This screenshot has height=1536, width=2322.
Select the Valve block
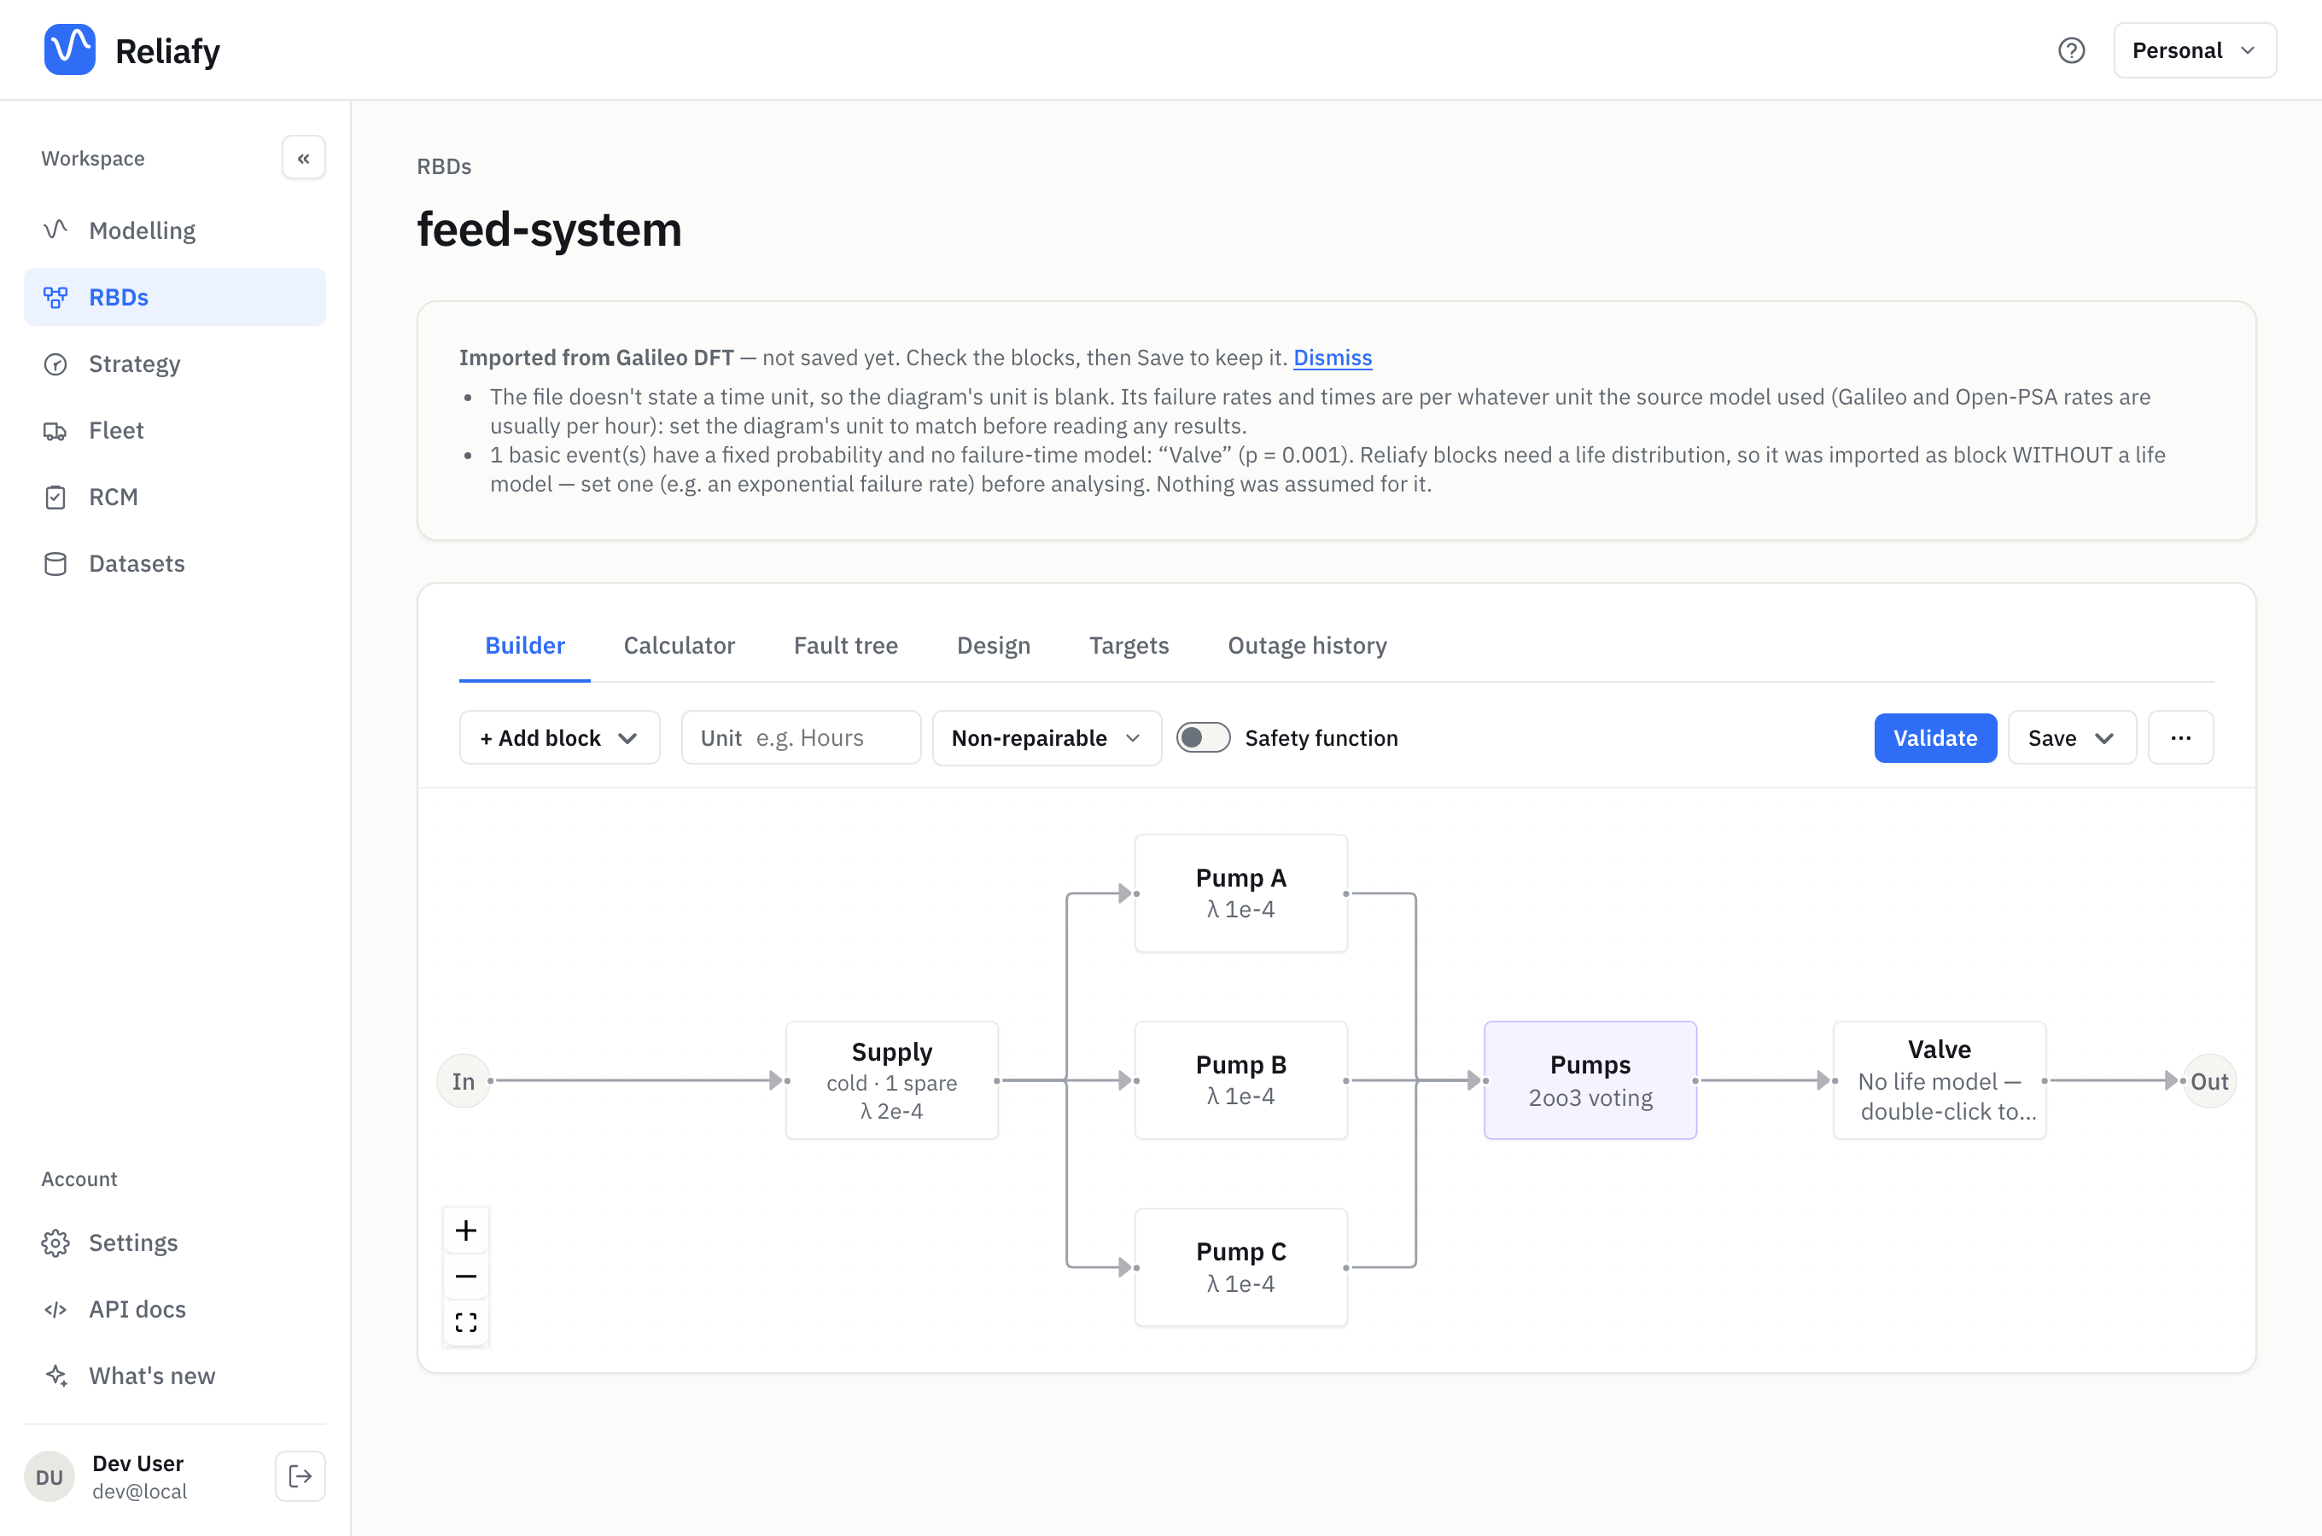point(1939,1080)
